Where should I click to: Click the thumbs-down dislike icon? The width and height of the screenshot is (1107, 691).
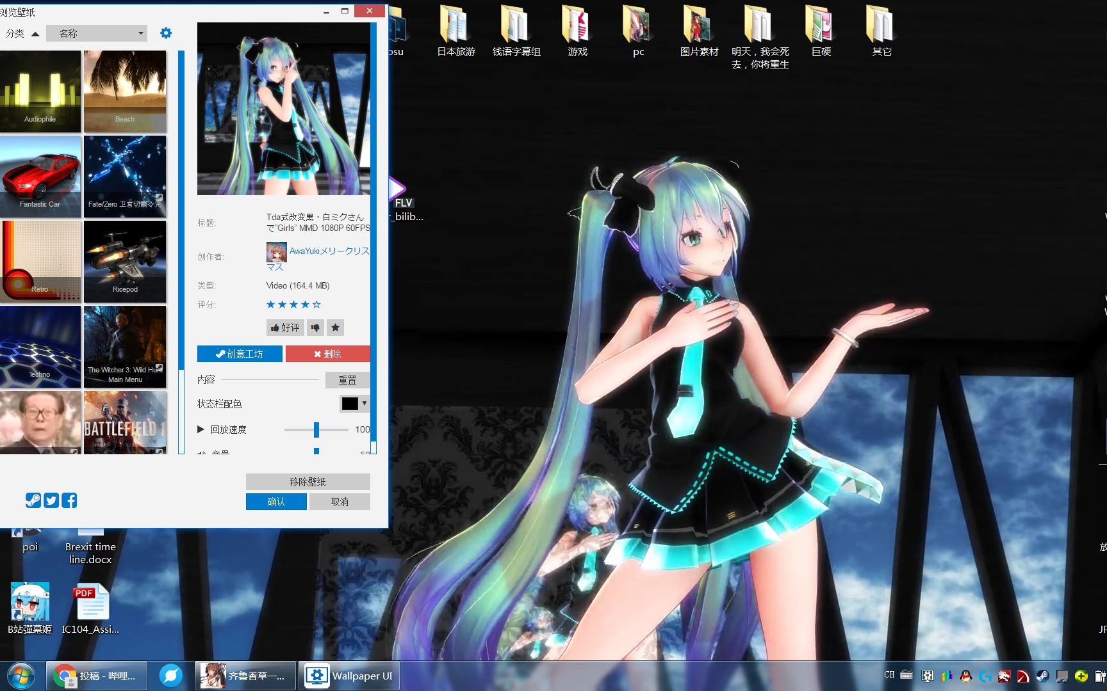tap(315, 328)
